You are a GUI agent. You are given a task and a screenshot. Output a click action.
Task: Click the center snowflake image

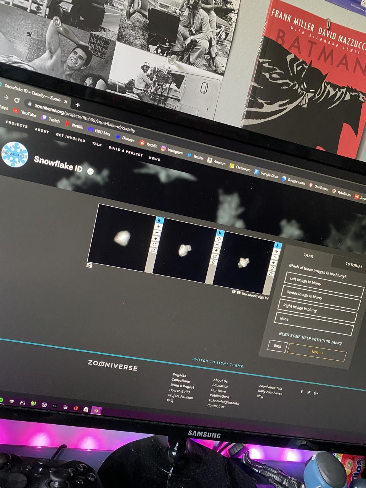point(185,250)
